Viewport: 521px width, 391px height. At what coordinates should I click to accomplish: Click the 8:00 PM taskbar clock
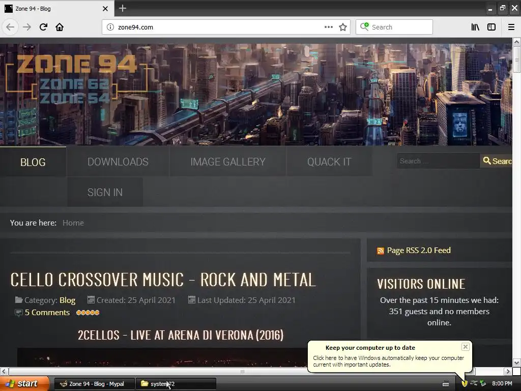point(502,384)
